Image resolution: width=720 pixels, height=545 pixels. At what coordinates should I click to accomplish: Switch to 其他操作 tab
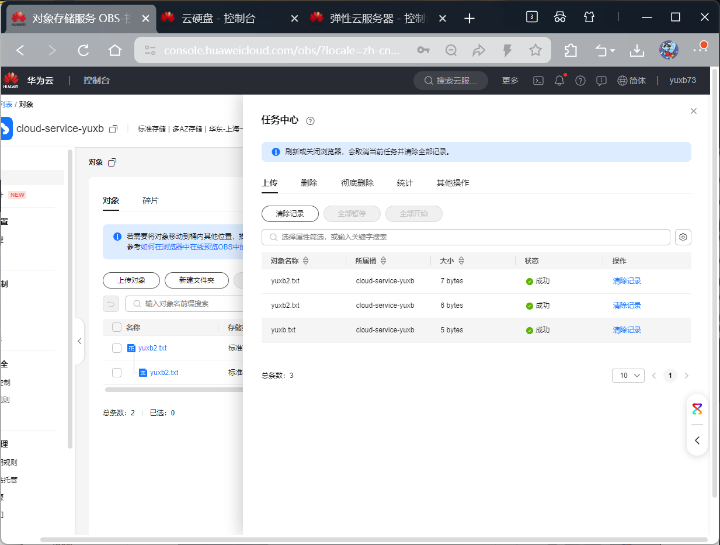453,183
